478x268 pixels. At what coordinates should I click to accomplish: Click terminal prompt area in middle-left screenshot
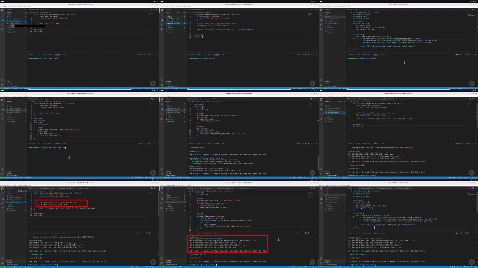pyautogui.click(x=48, y=148)
